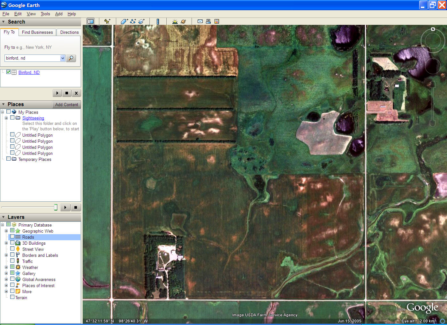447x325 pixels.
Task: Enable the Sightseeing folder checkbox
Action: (12, 118)
